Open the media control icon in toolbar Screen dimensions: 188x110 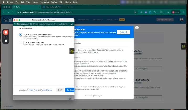tap(168, 12)
